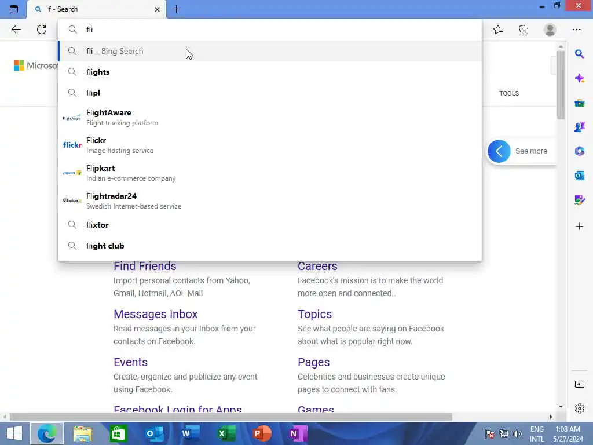Click the vertical scrollbar down arrow
The width and height of the screenshot is (593, 445).
[x=561, y=406]
